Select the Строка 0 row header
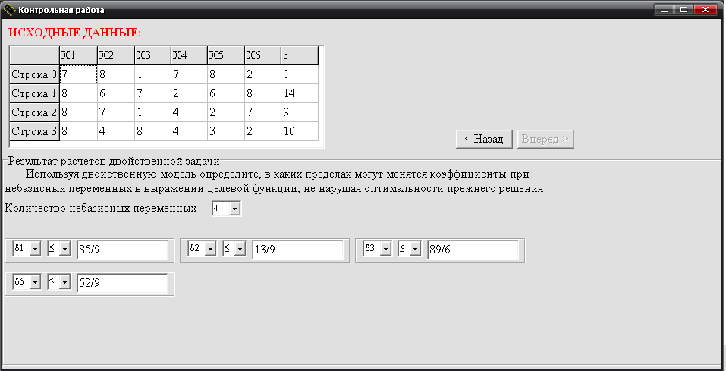726x371 pixels. (x=35, y=74)
